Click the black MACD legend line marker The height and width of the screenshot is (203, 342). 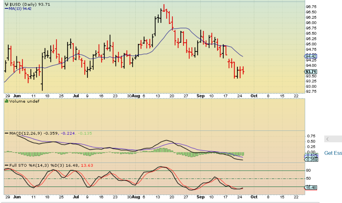(x=6, y=133)
